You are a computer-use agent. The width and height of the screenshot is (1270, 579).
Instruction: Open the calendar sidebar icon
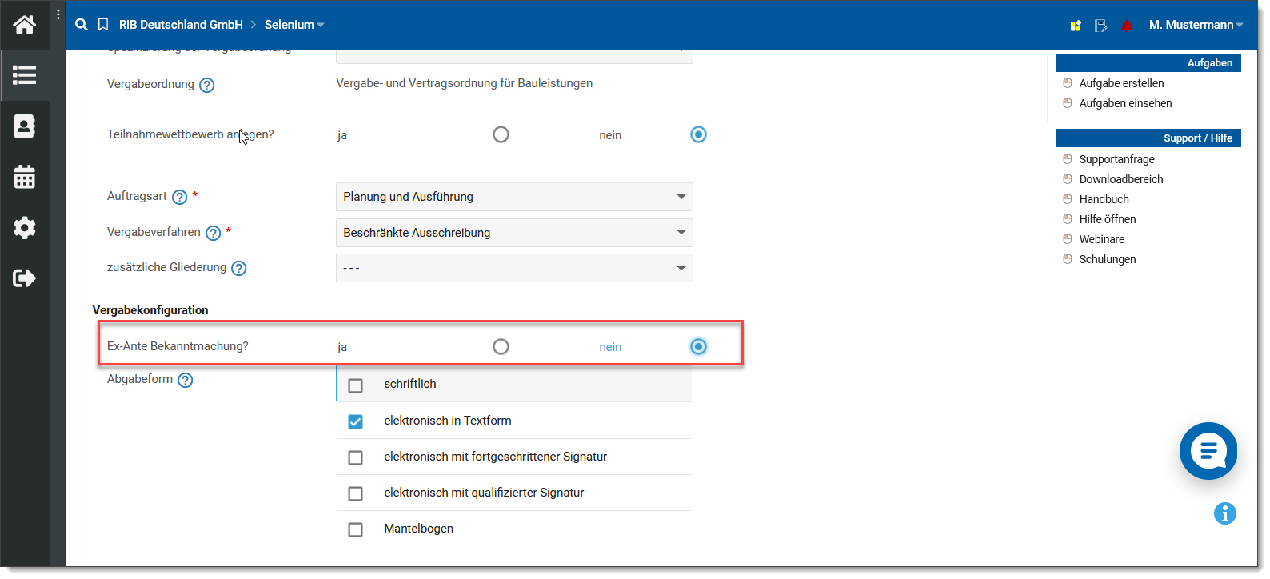pyautogui.click(x=24, y=177)
